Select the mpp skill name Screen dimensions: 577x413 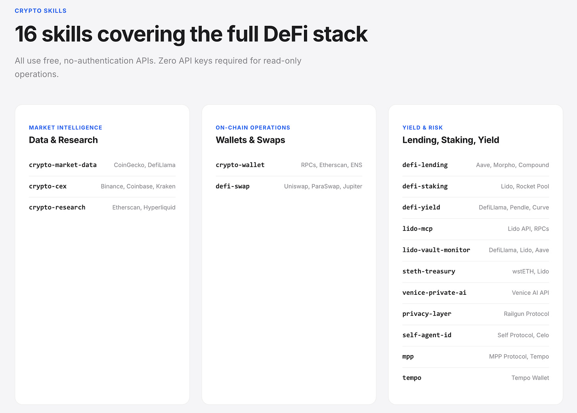point(408,357)
